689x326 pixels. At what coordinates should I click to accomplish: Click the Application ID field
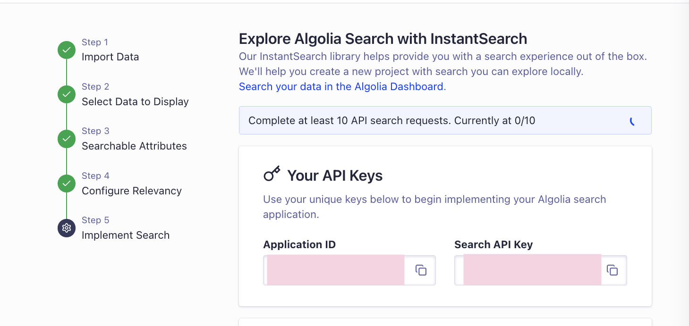(335, 270)
